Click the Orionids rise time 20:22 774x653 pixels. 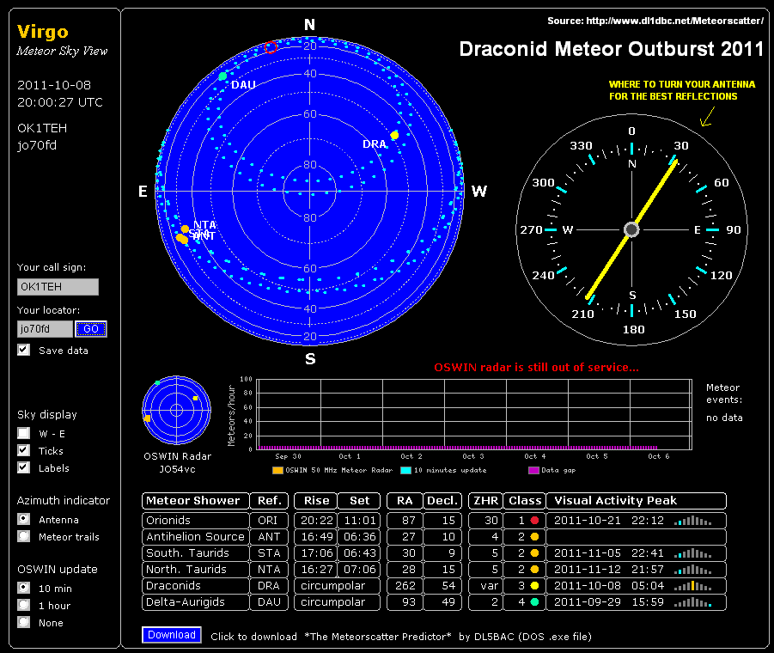pyautogui.click(x=315, y=520)
